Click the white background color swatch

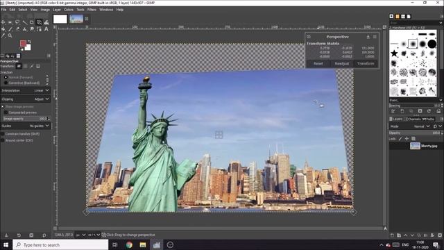28,47
